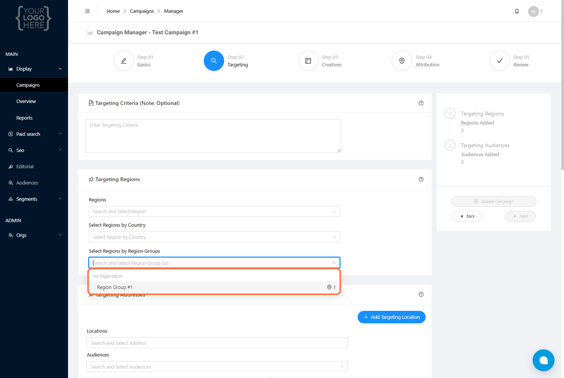Click the notification bell icon

pyautogui.click(x=517, y=11)
